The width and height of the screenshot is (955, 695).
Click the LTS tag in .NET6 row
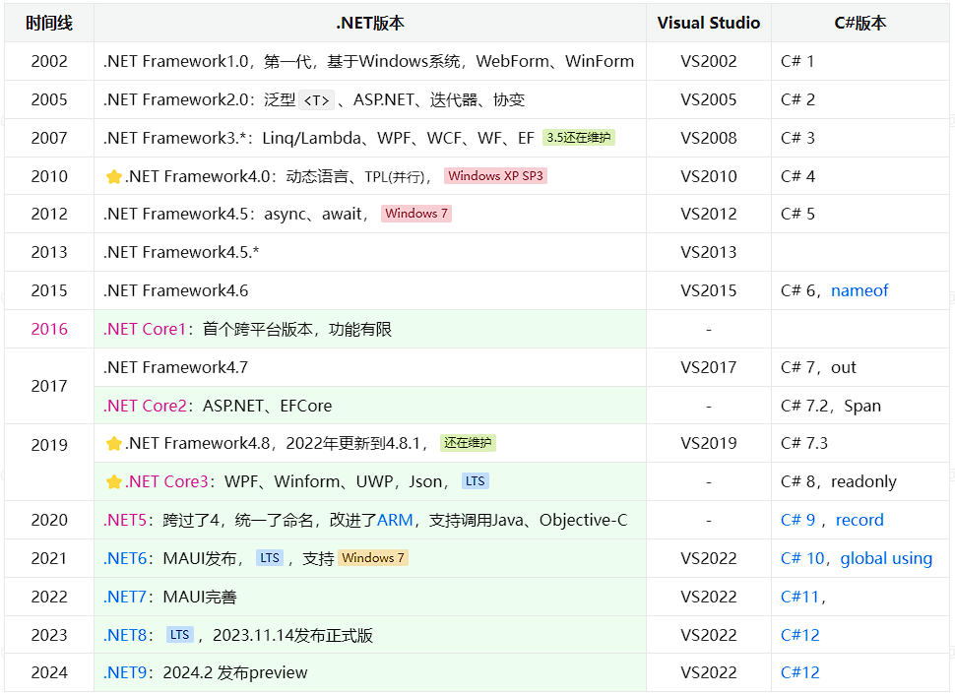(x=269, y=558)
